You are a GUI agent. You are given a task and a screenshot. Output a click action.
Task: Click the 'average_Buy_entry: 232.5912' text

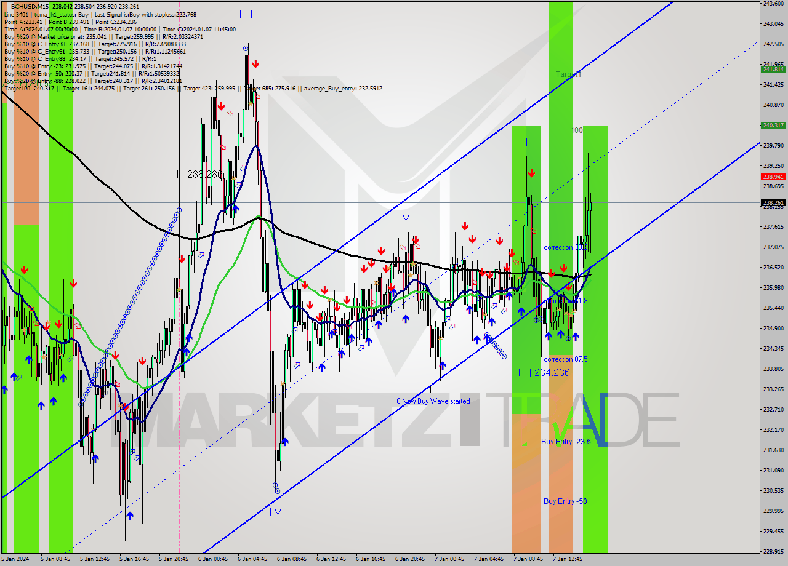(x=342, y=89)
